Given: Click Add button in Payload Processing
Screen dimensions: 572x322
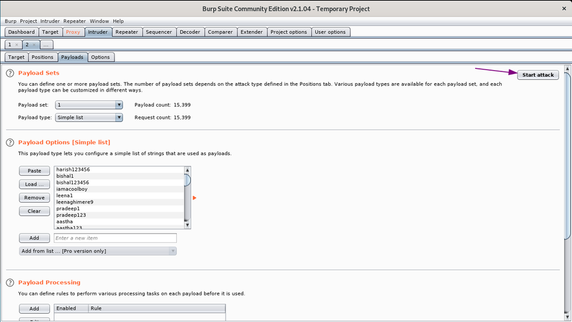Looking at the screenshot, I should [34, 309].
